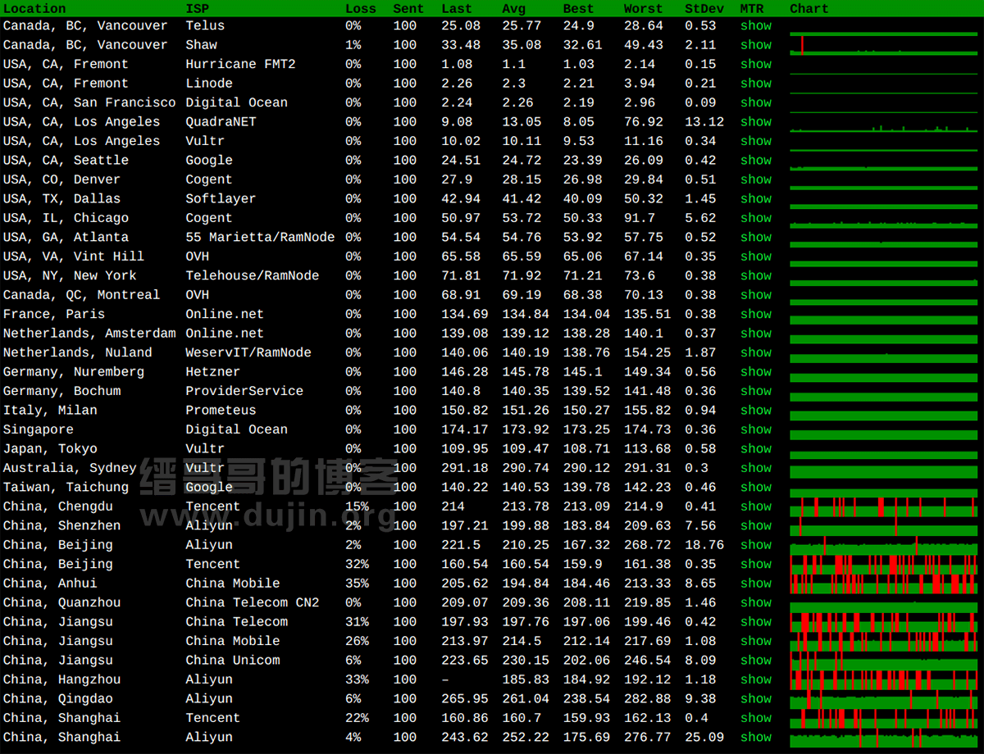The width and height of the screenshot is (984, 754).
Task: Show MTR for Paris Online.net row
Action: click(x=755, y=314)
